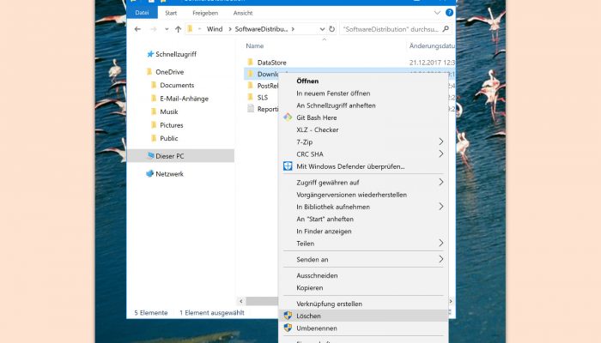Open the Pictures folder under OneDrive
The width and height of the screenshot is (601, 343).
(172, 125)
